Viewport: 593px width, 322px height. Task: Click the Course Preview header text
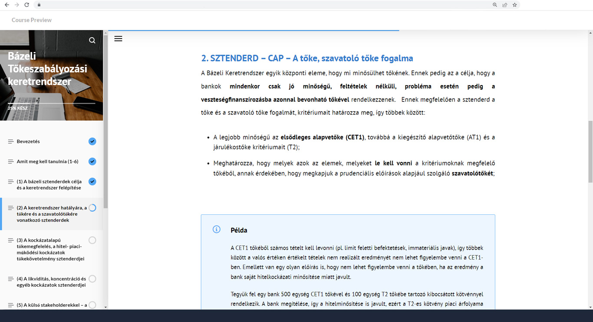[x=32, y=20]
